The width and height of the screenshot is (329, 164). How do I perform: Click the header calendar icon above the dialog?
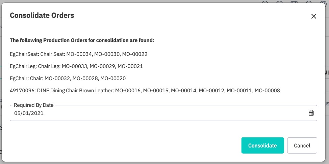pos(295,2)
